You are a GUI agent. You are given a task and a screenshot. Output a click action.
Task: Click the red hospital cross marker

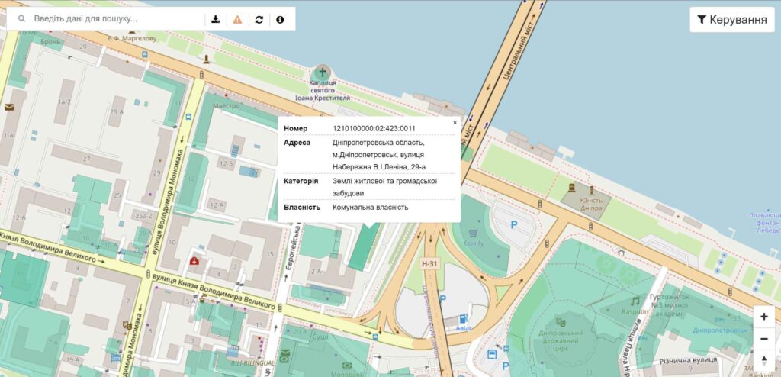pyautogui.click(x=194, y=260)
